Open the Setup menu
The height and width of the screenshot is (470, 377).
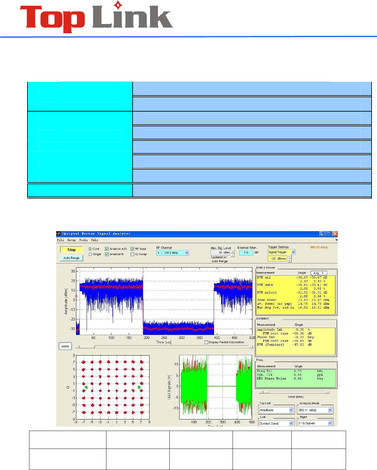click(71, 240)
